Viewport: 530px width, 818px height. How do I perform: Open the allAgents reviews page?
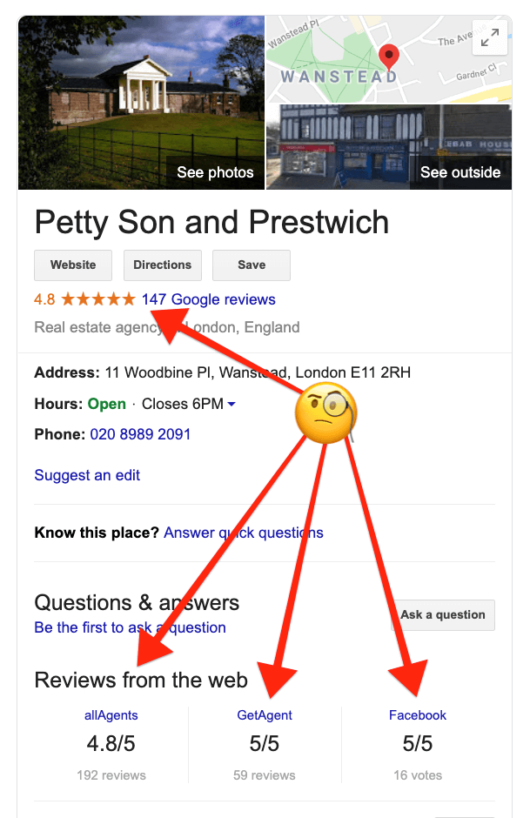point(111,714)
